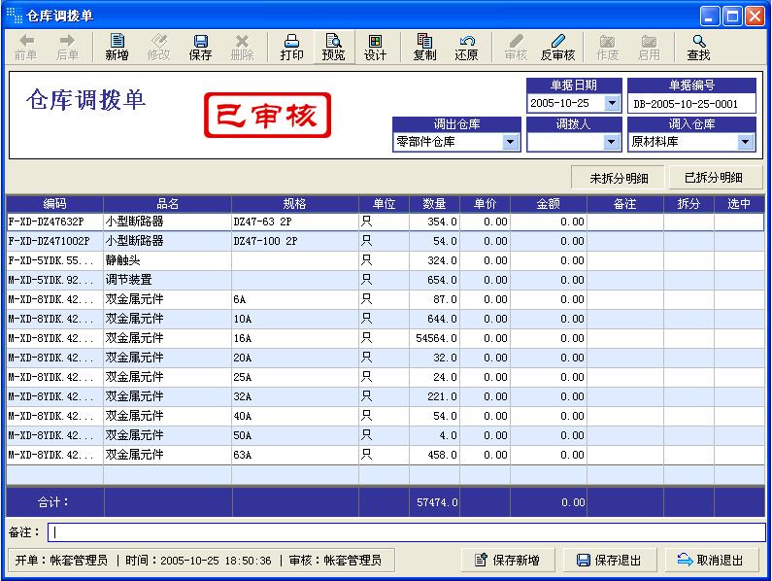Click 反审核 (Un-audit) toolbar icon

pyautogui.click(x=557, y=47)
